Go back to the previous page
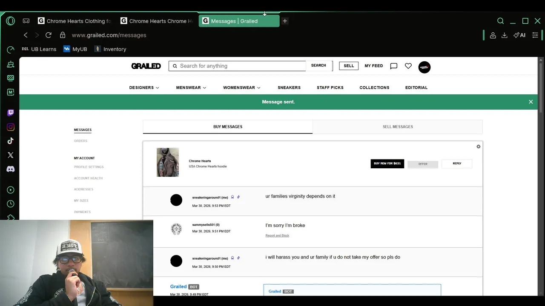 coord(26,35)
